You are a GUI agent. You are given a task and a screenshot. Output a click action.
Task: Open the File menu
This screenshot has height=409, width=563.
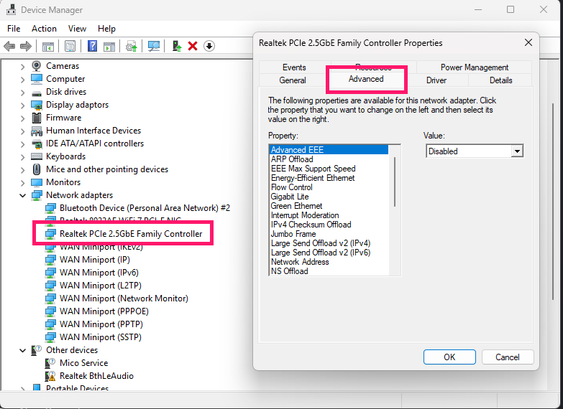tap(14, 29)
